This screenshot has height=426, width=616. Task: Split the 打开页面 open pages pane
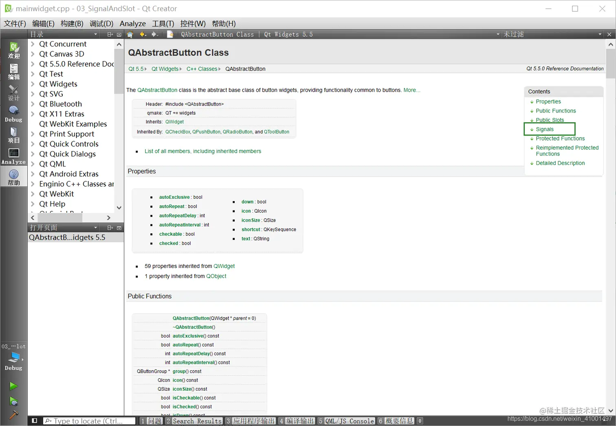coord(110,228)
